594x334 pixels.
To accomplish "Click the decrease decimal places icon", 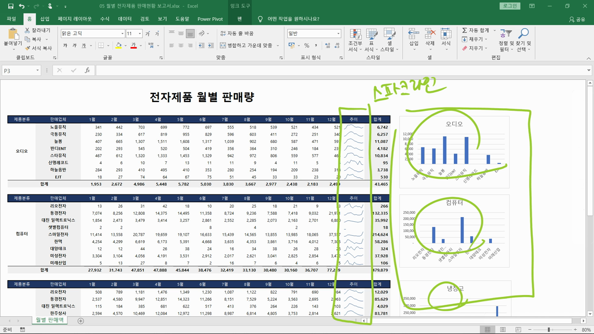I will [337, 45].
